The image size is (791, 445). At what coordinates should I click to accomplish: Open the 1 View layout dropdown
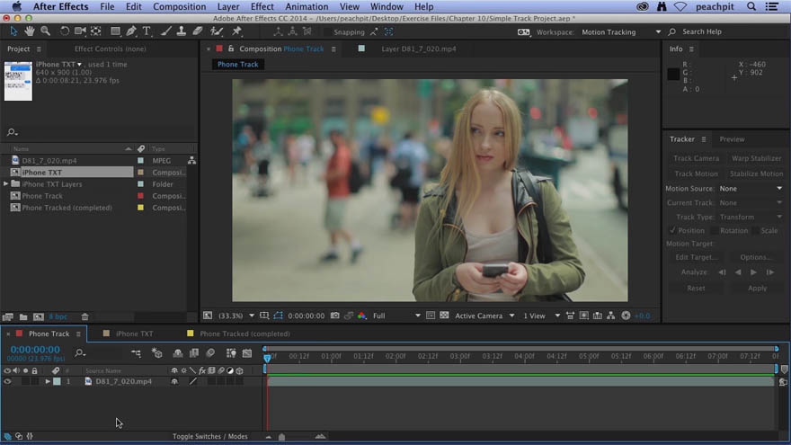pos(541,316)
